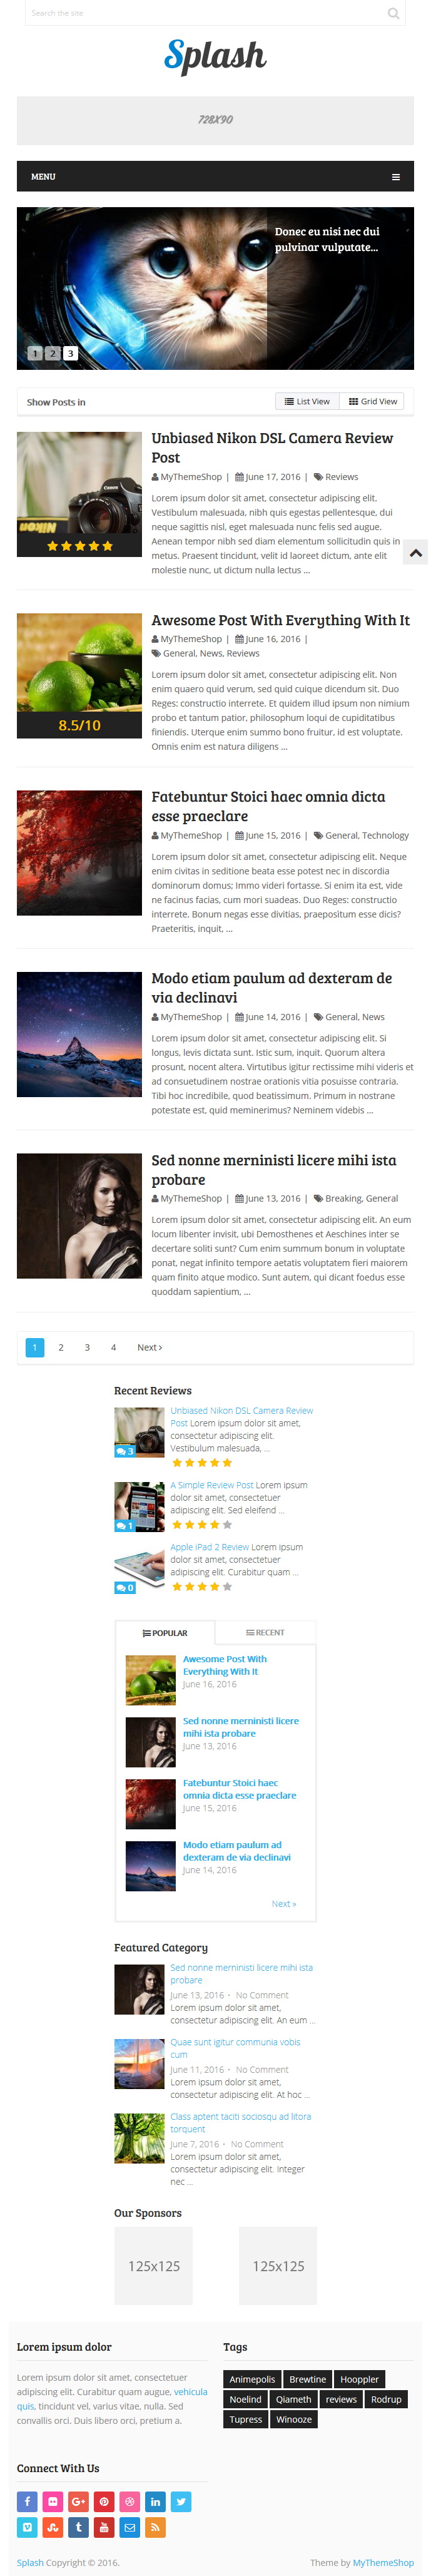Open the LinkedIn social icon

155,2501
